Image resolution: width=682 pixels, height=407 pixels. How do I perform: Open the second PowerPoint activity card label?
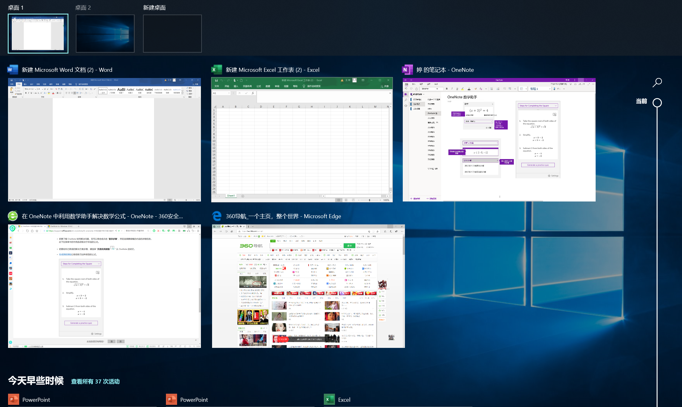click(x=194, y=400)
